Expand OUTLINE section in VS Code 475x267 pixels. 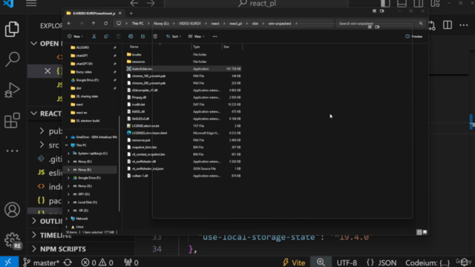click(x=34, y=221)
